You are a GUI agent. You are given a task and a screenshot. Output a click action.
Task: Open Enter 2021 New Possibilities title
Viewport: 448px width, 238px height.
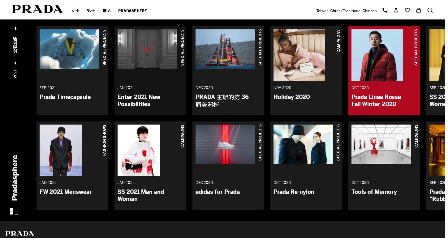139,100
